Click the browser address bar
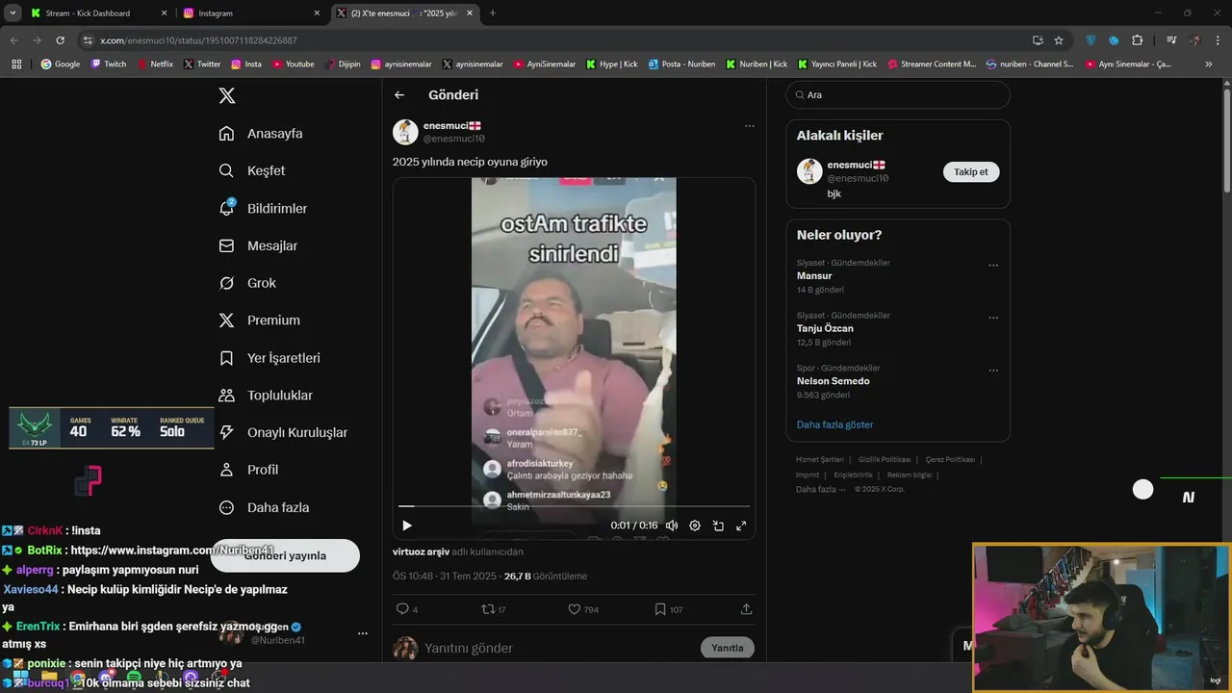The image size is (1232, 693). tap(558, 40)
